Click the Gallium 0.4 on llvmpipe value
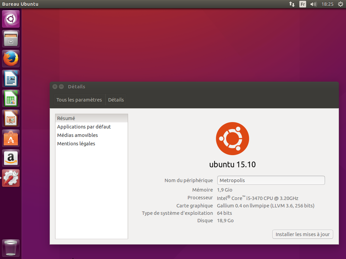 tap(266, 206)
